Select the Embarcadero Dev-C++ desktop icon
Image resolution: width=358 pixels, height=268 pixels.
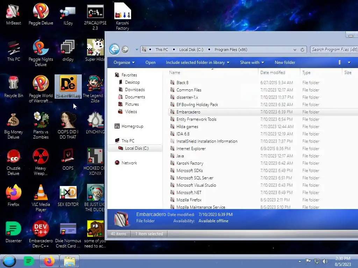pos(41,234)
